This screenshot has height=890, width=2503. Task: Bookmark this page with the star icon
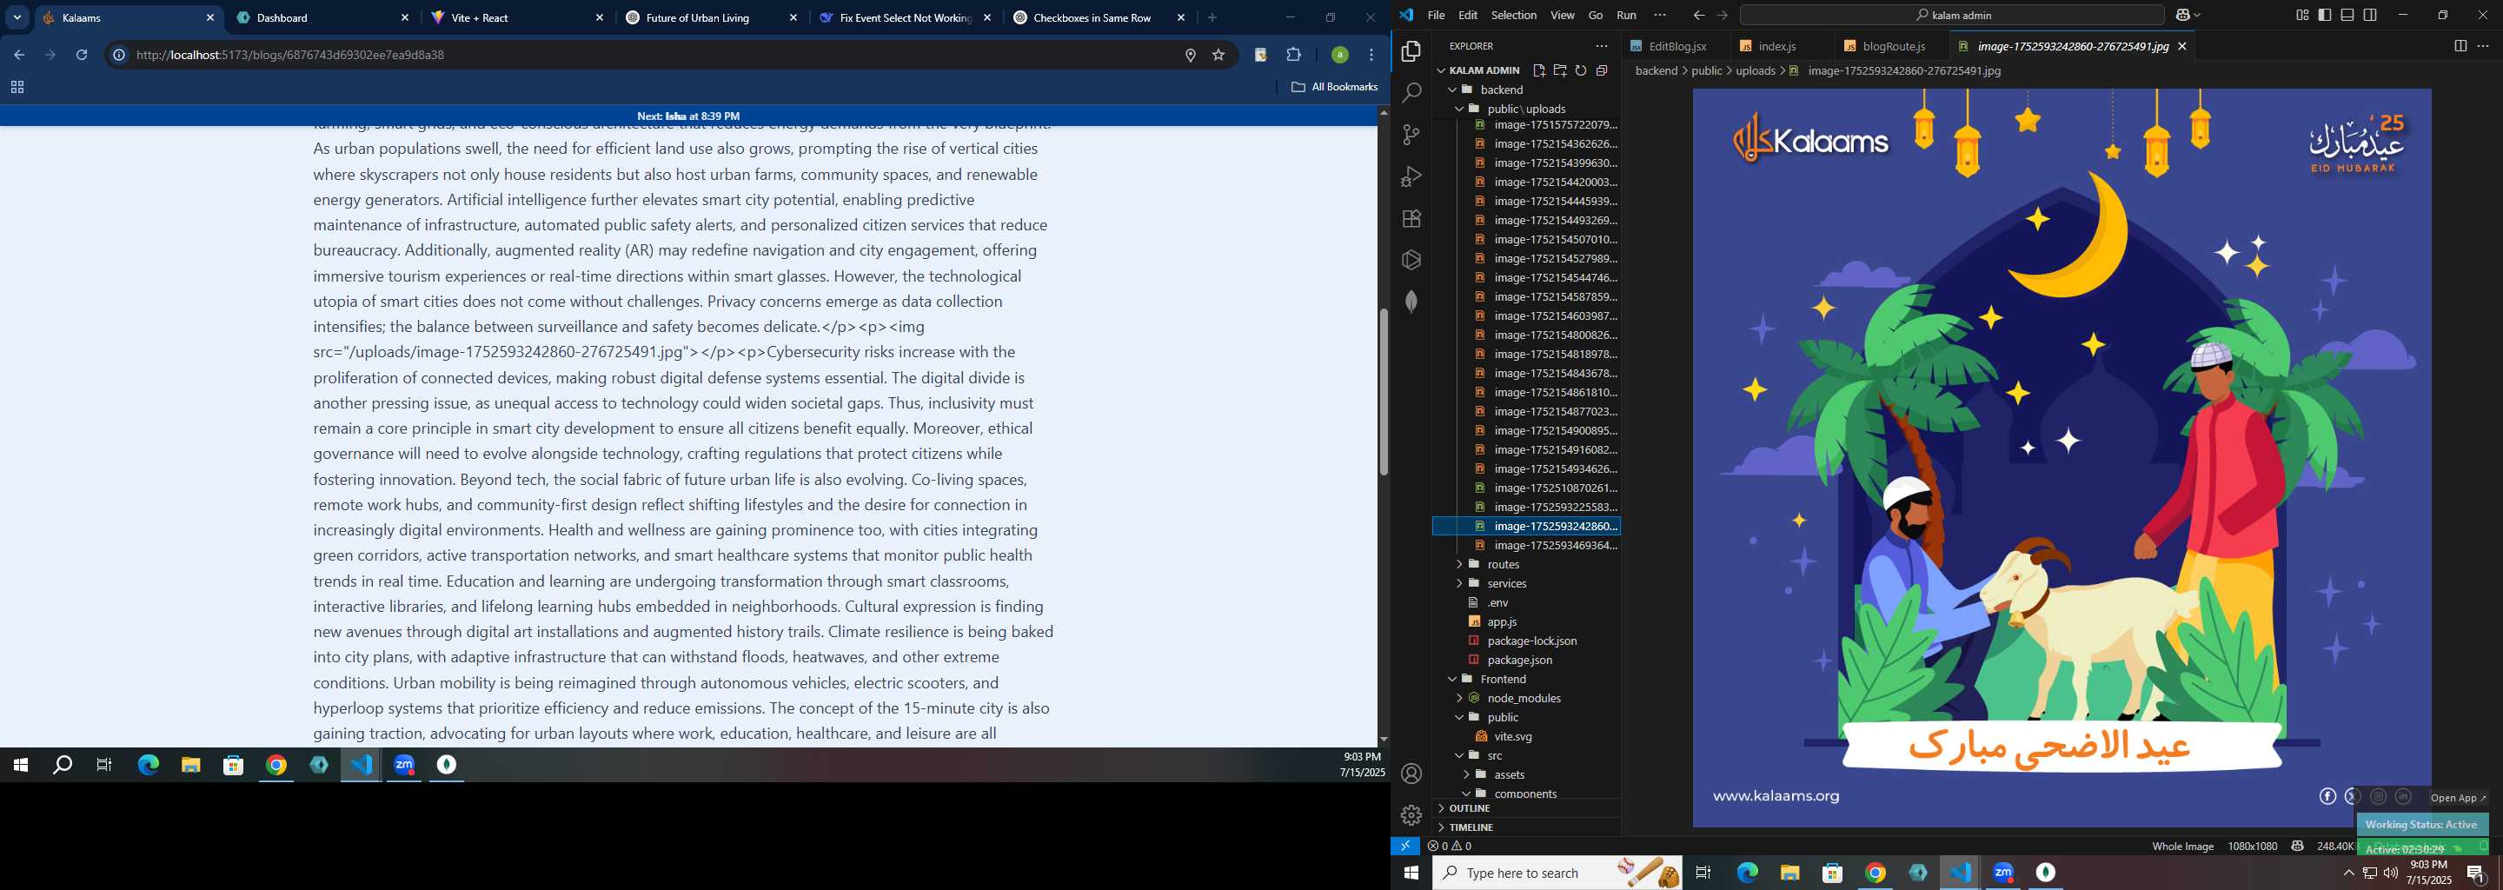click(x=1218, y=56)
